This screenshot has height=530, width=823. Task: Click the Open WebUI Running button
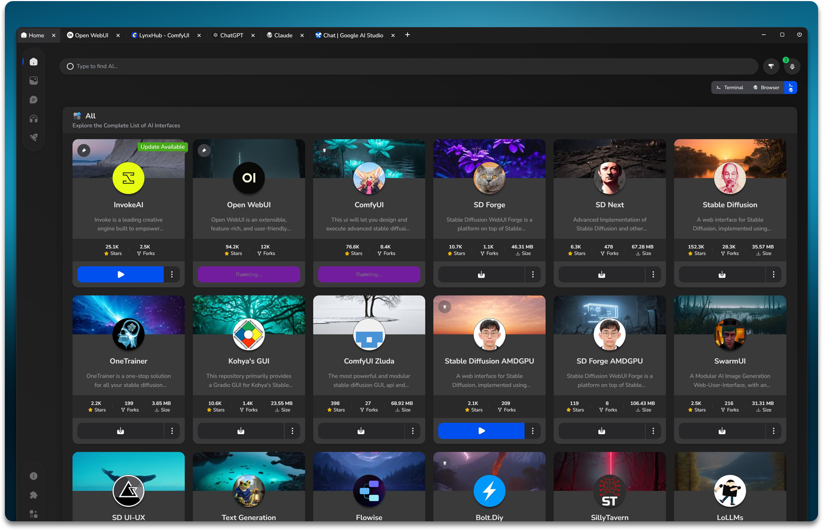click(x=249, y=275)
